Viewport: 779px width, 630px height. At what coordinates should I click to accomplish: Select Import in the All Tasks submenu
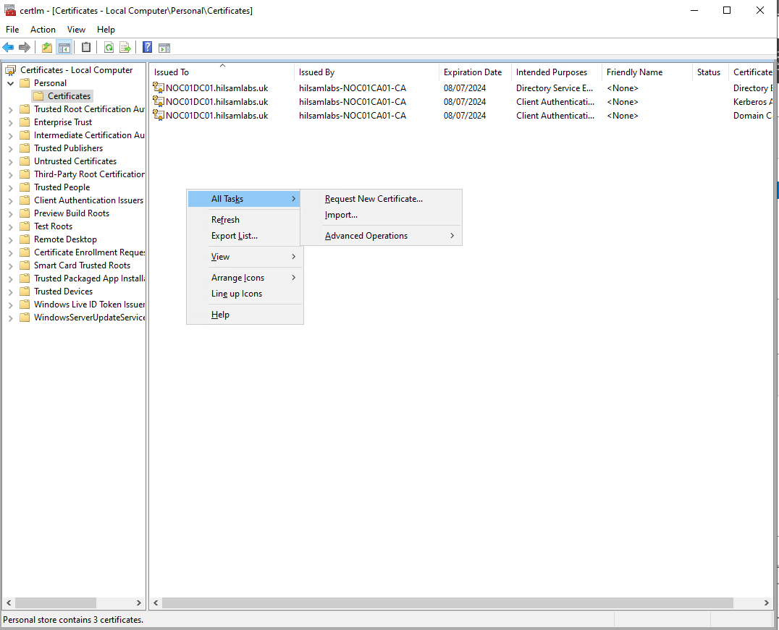tap(341, 215)
